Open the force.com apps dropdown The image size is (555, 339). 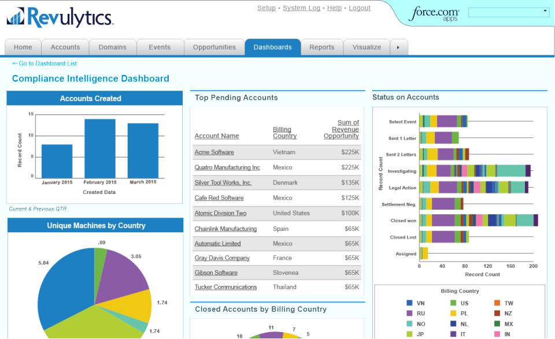tap(509, 12)
